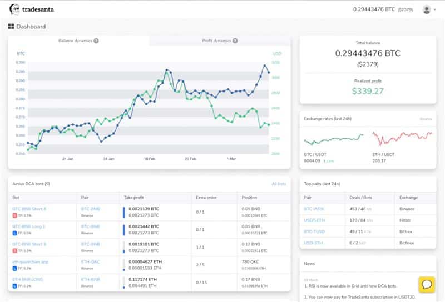Open BTC-BNB pair in the Short 3 row
Image resolution: width=445 pixels, height=302 pixels.
click(90, 244)
